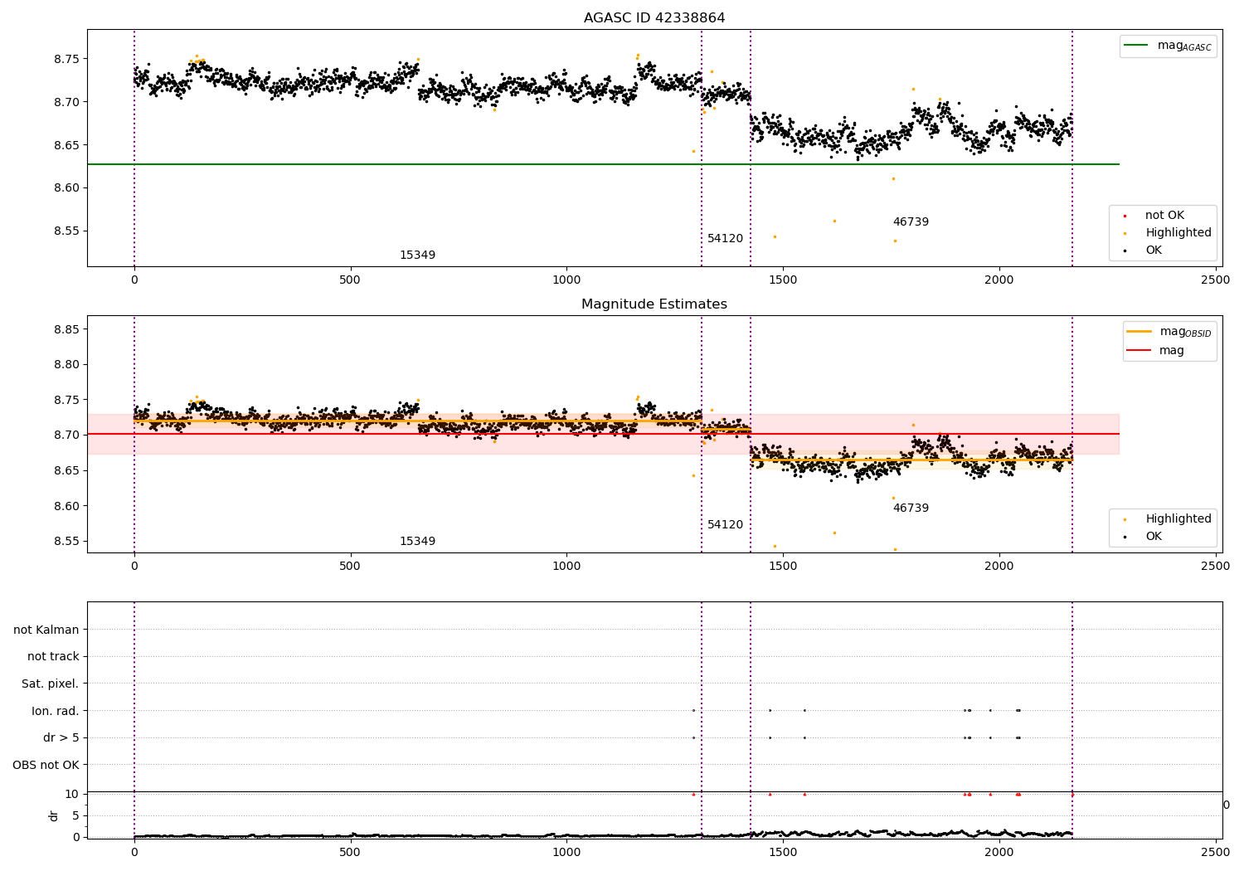Select 'not OK' legend entry in AGASC plot
This screenshot has width=1244, height=871.
1164,216
